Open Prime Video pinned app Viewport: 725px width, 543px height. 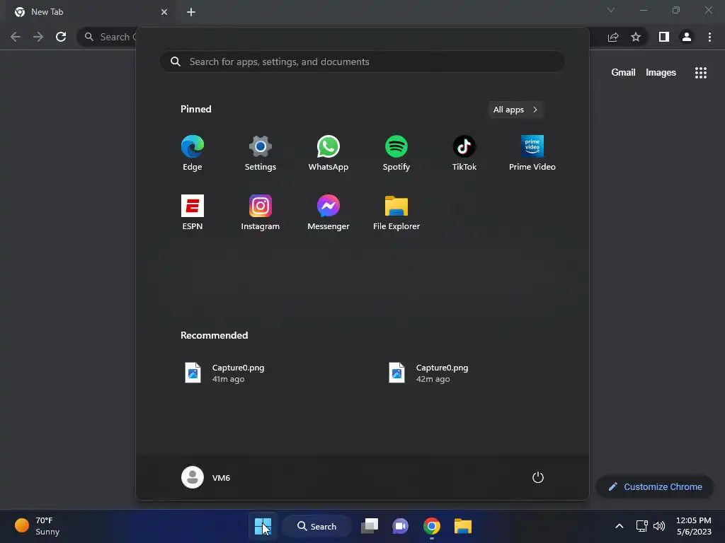pyautogui.click(x=532, y=153)
